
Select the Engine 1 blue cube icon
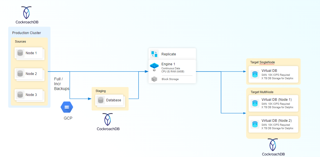(x=154, y=66)
